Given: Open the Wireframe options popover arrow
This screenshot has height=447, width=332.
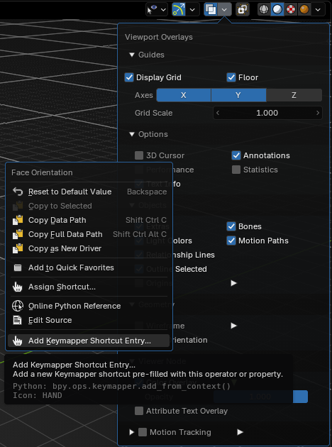Looking at the screenshot, I should coord(234,326).
